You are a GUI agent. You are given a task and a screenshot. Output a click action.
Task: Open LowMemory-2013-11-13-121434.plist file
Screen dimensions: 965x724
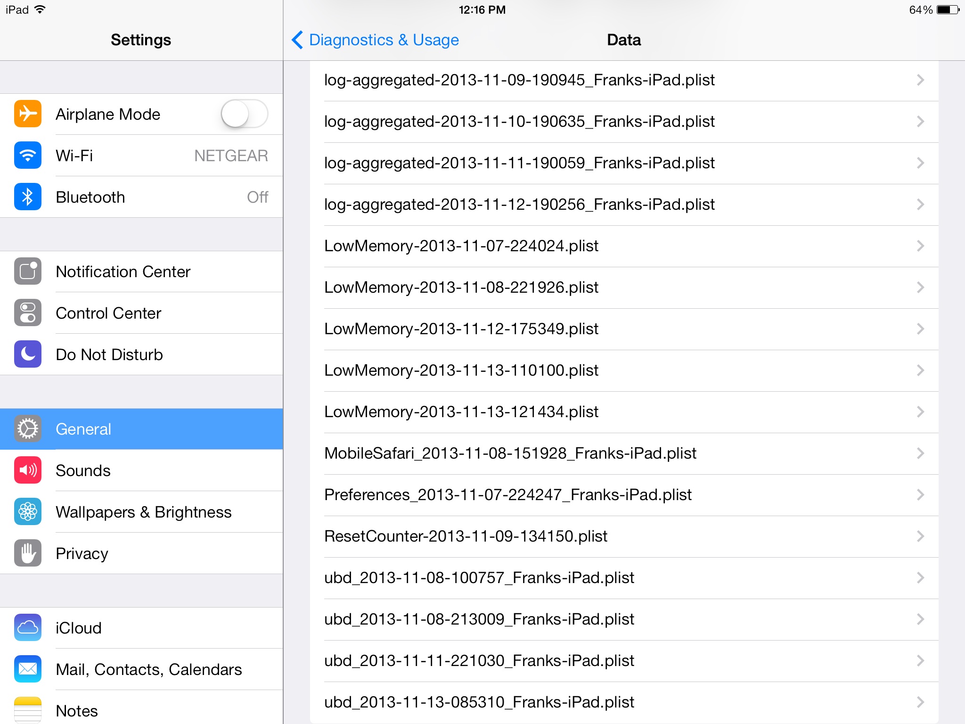(624, 412)
